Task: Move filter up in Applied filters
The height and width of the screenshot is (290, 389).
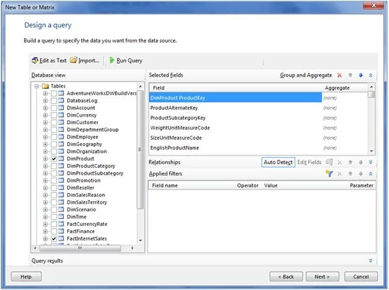Action: click(x=350, y=174)
